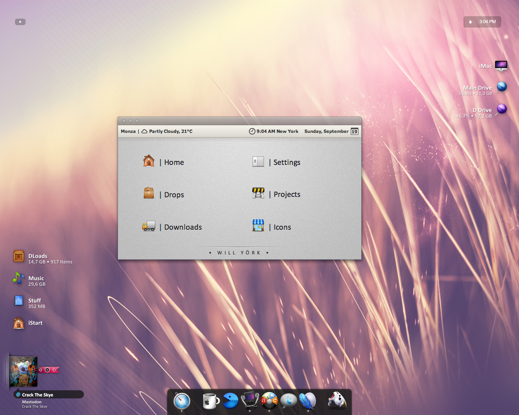
Task: Click the '55.8% • 21,3 GB' drive usage text
Action: tap(475, 94)
